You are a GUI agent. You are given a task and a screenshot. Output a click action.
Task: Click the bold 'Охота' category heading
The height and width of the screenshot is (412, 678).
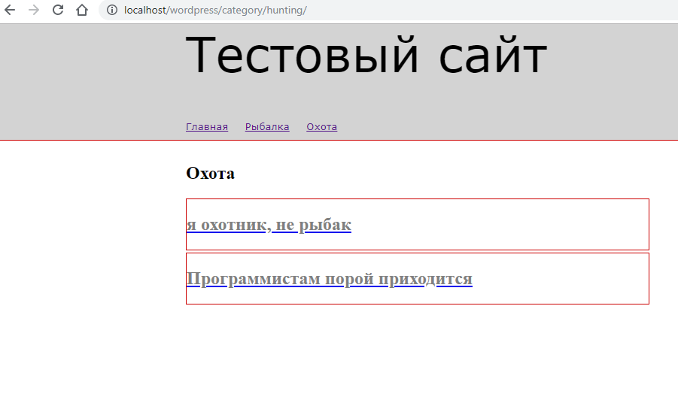coord(211,174)
